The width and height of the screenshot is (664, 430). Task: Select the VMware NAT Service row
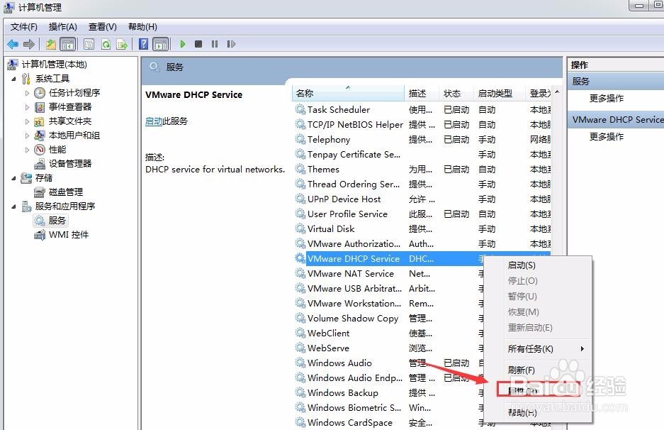tap(389, 274)
